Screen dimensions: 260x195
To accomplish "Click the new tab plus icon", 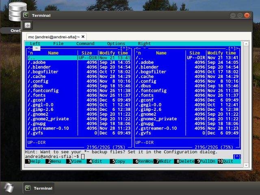I will click(27, 25).
